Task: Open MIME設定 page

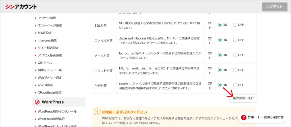Action: [x=45, y=33]
